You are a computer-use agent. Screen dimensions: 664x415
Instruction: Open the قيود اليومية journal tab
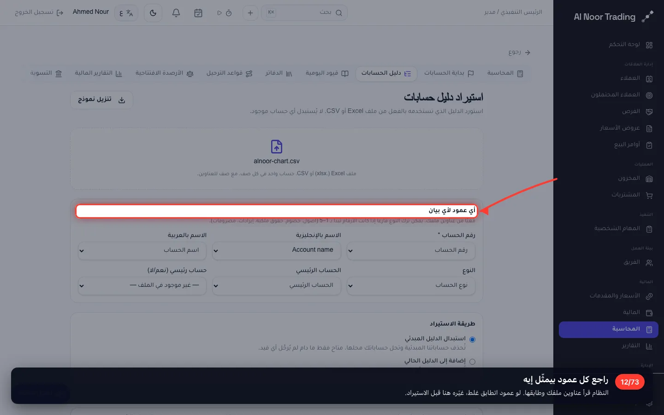click(x=327, y=73)
